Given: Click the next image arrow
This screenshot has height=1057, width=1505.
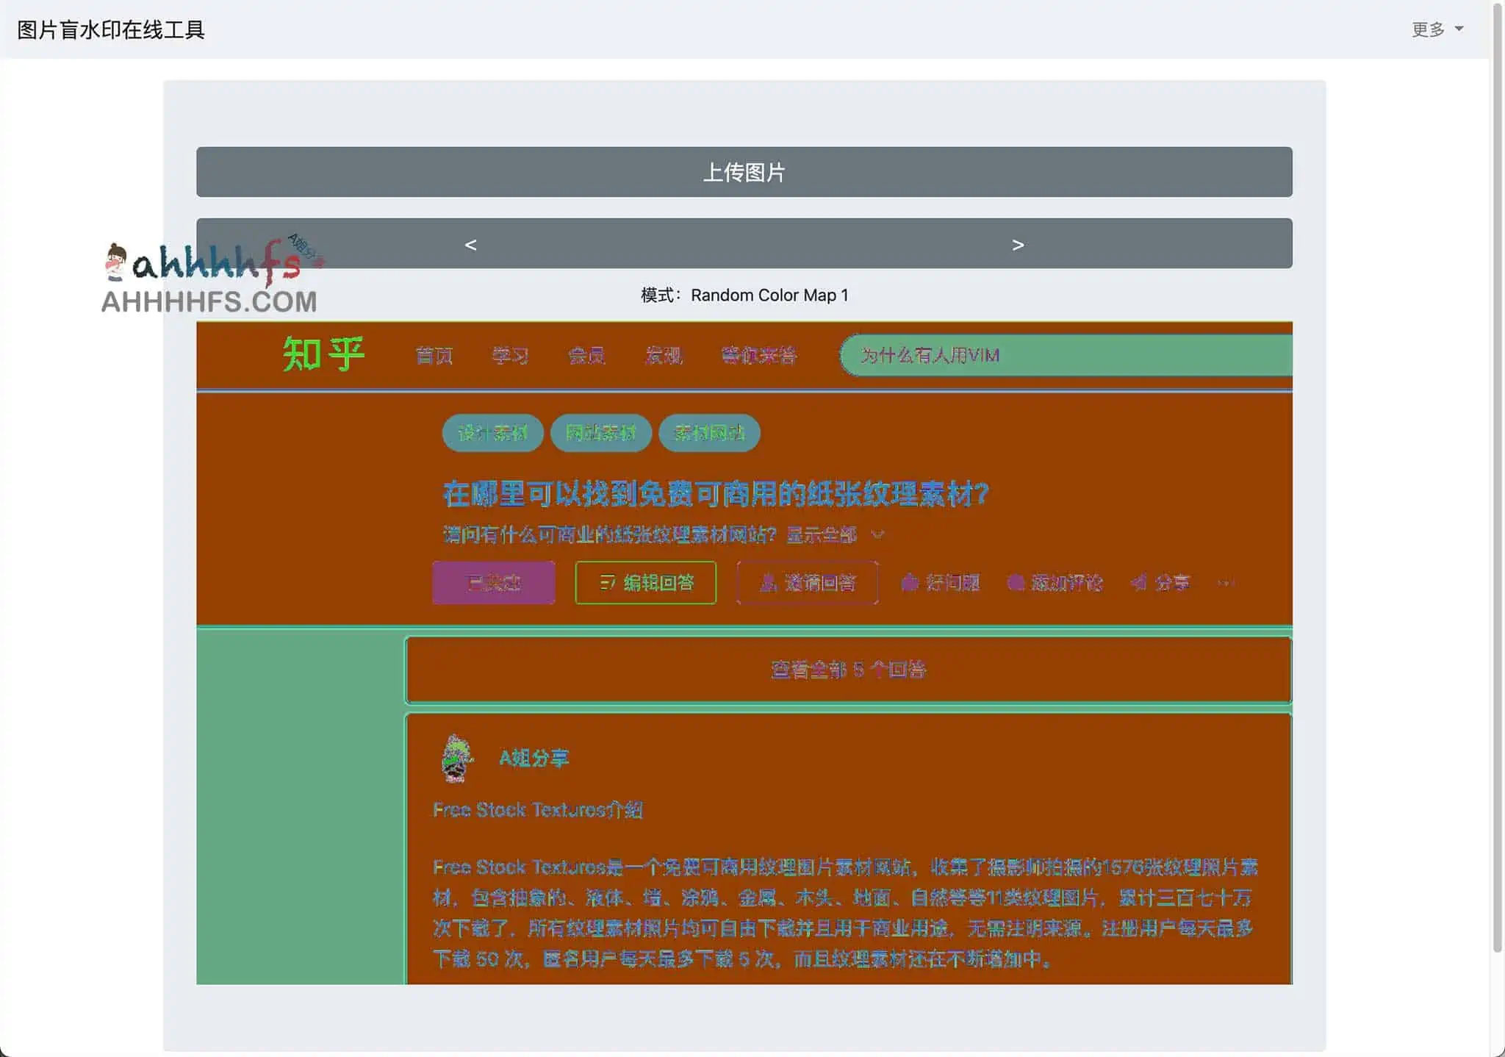Looking at the screenshot, I should pos(1019,245).
